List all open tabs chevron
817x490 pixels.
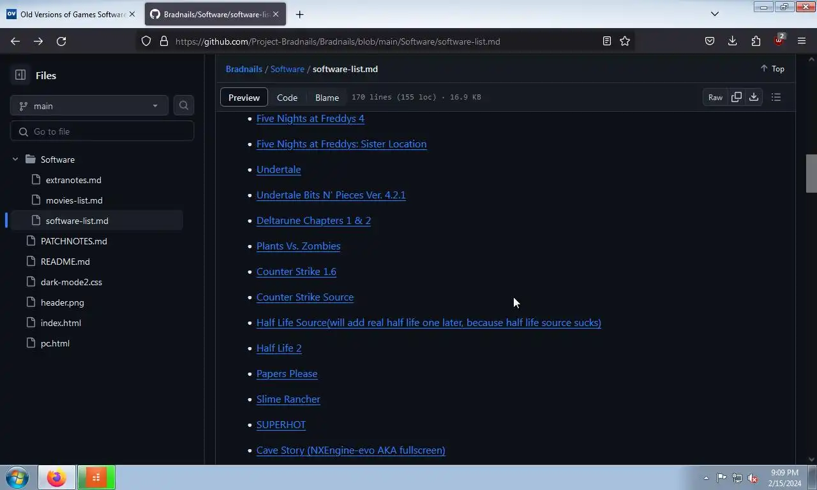715,14
